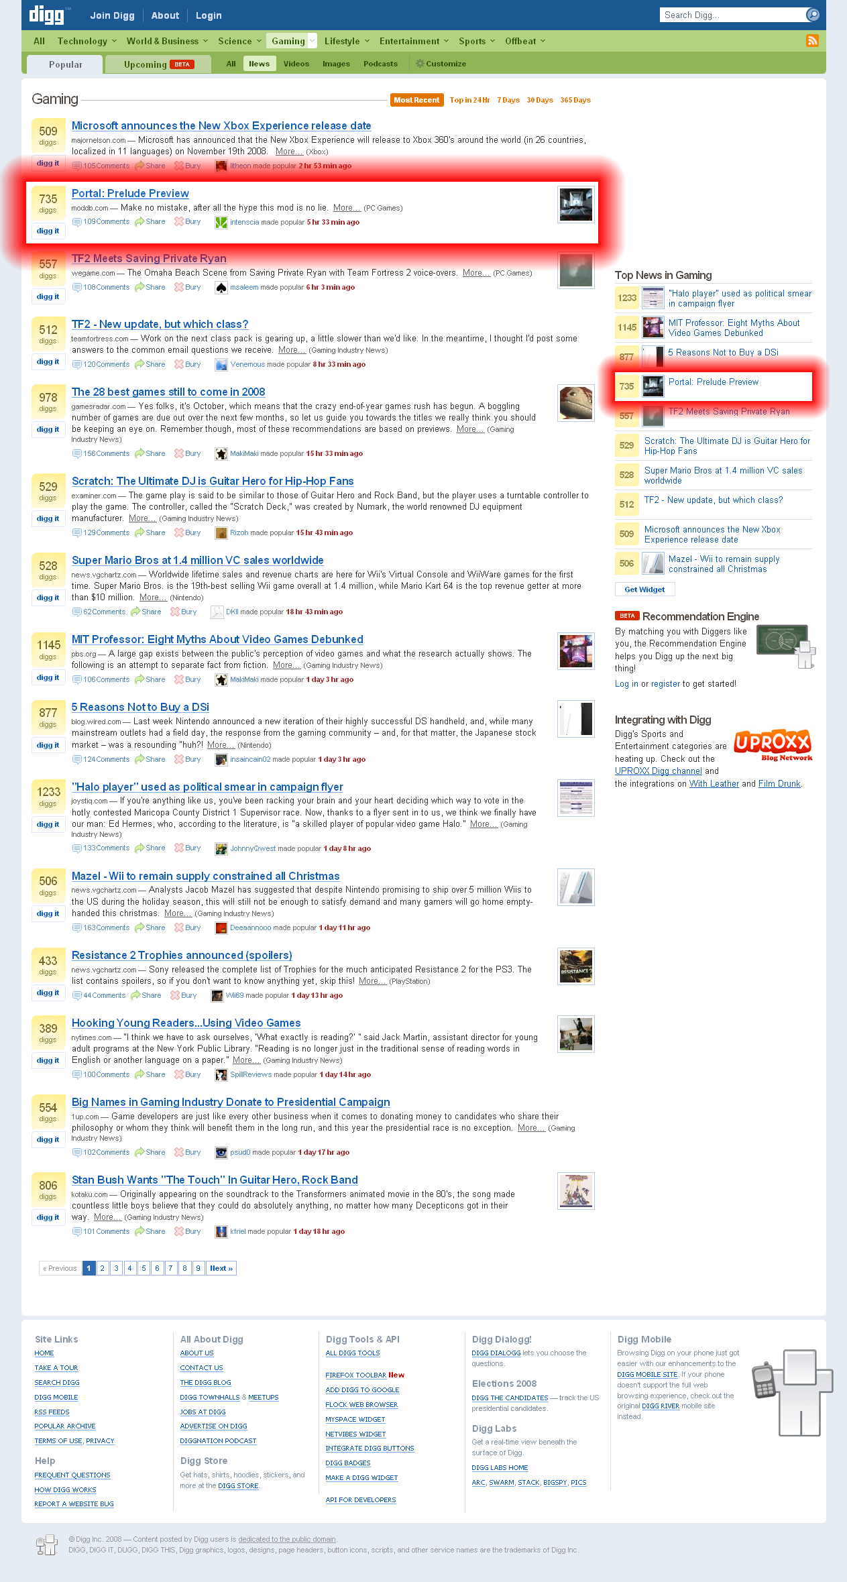The height and width of the screenshot is (1582, 847).
Task: Click msaleem's spade avatar icon
Action: [221, 287]
